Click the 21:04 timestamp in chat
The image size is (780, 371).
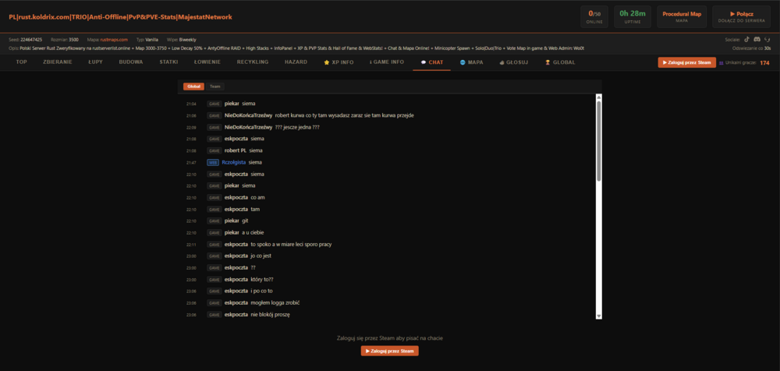(191, 104)
